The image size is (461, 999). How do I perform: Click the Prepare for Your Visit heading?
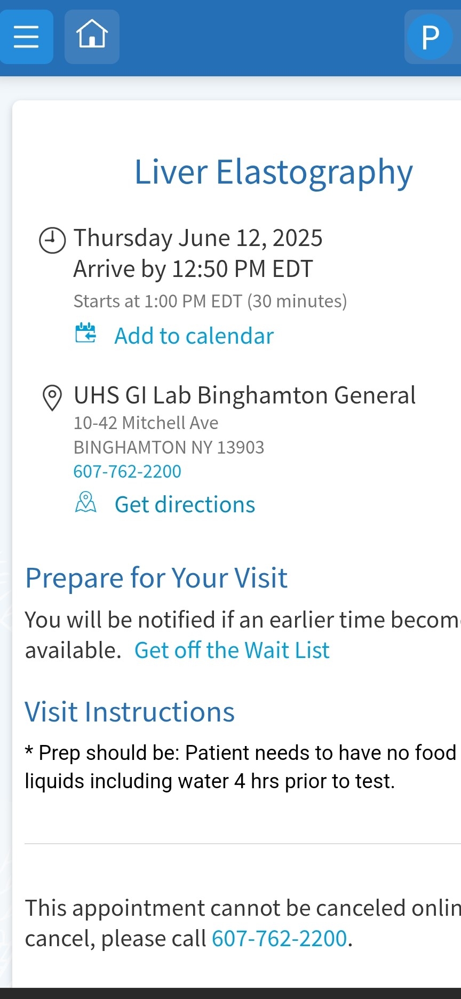click(x=156, y=578)
